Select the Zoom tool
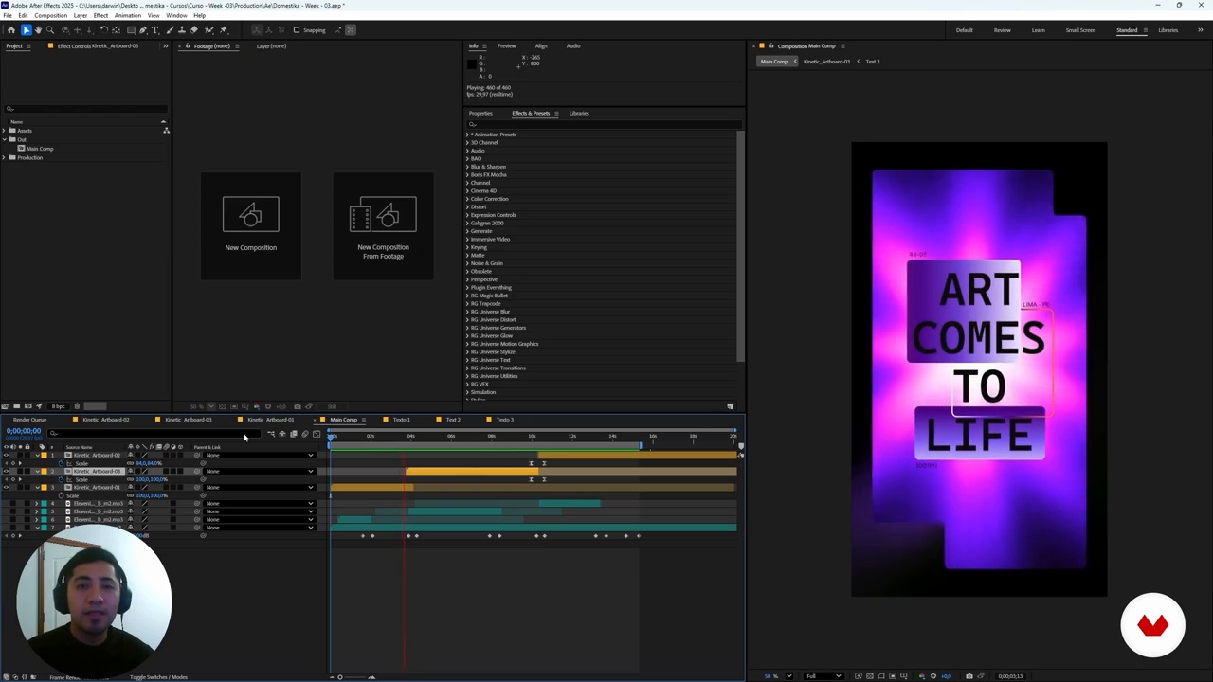1213x682 pixels. point(50,30)
